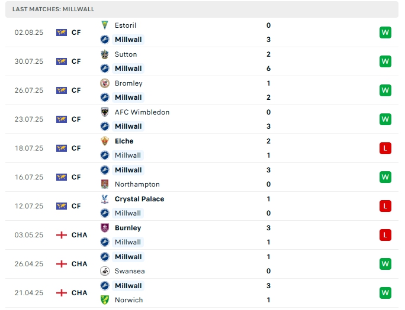Click the Norwich club crest icon

pos(105,300)
